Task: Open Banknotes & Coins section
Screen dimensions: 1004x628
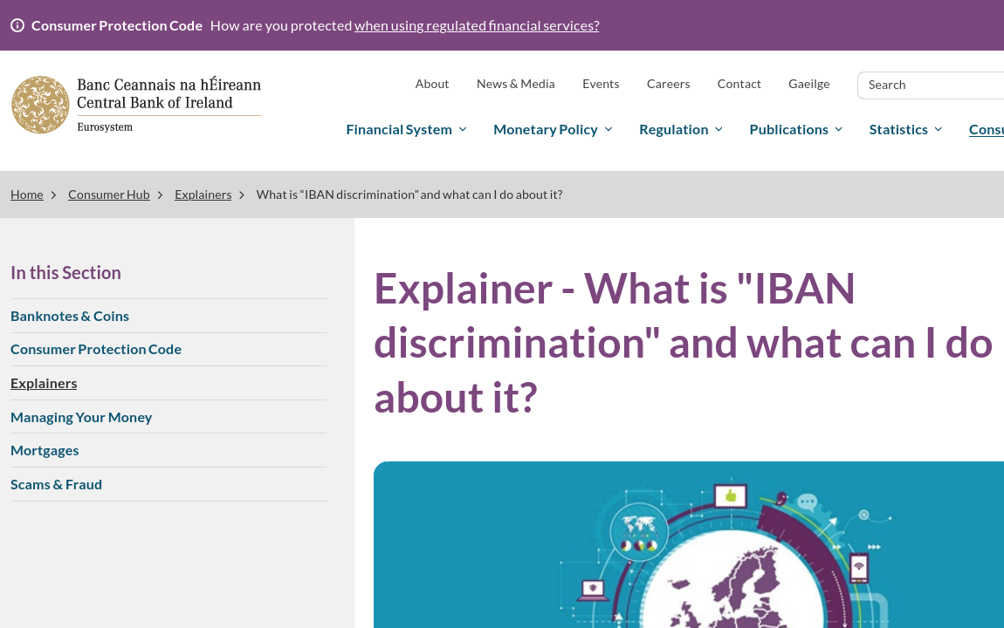Action: 70,316
